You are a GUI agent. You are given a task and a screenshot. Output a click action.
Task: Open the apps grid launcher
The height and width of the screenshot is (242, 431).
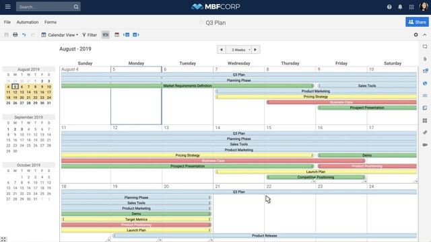[411, 7]
